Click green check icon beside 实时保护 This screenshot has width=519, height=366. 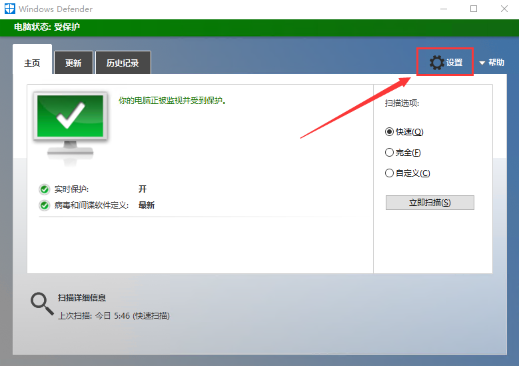coord(44,189)
